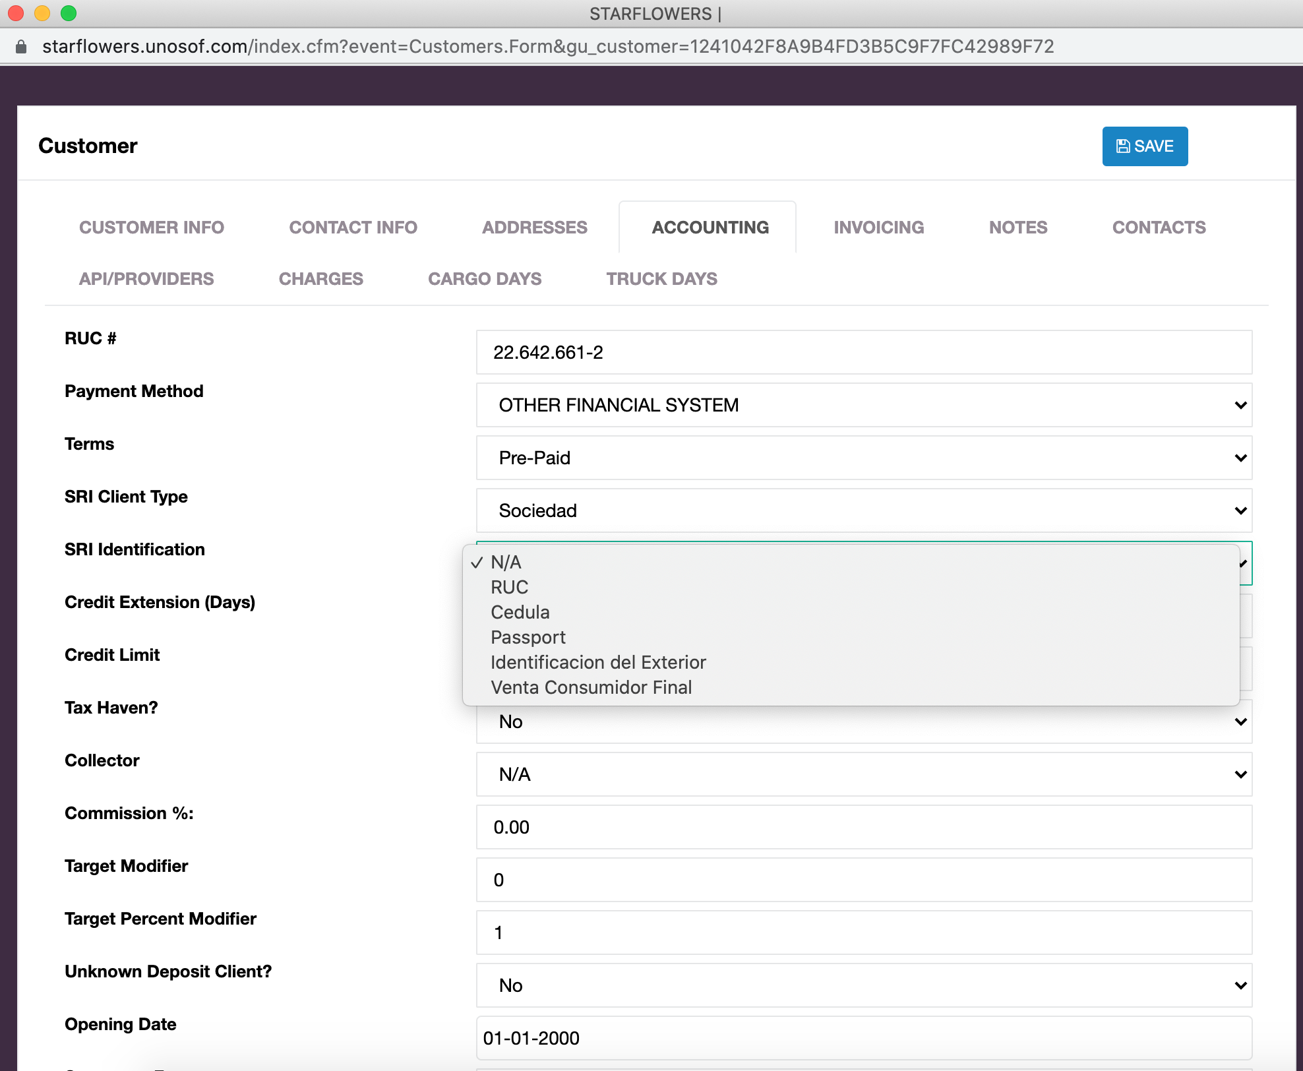Screen dimensions: 1303x1071
Task: Select Identificacion del Exterior option
Action: coord(597,662)
